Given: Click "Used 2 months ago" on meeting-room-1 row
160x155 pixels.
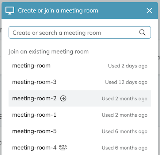Looking at the screenshot, I should pos(125,115).
